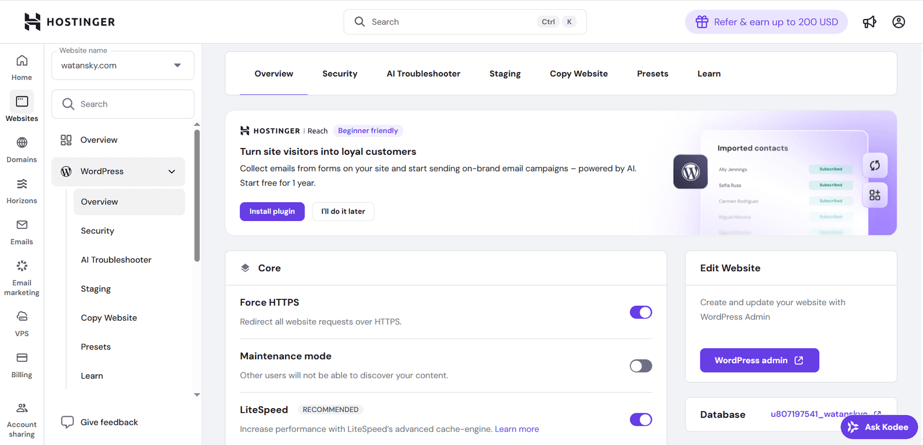
Task: Click Refer & earn up to 200 USD
Action: [x=767, y=22]
